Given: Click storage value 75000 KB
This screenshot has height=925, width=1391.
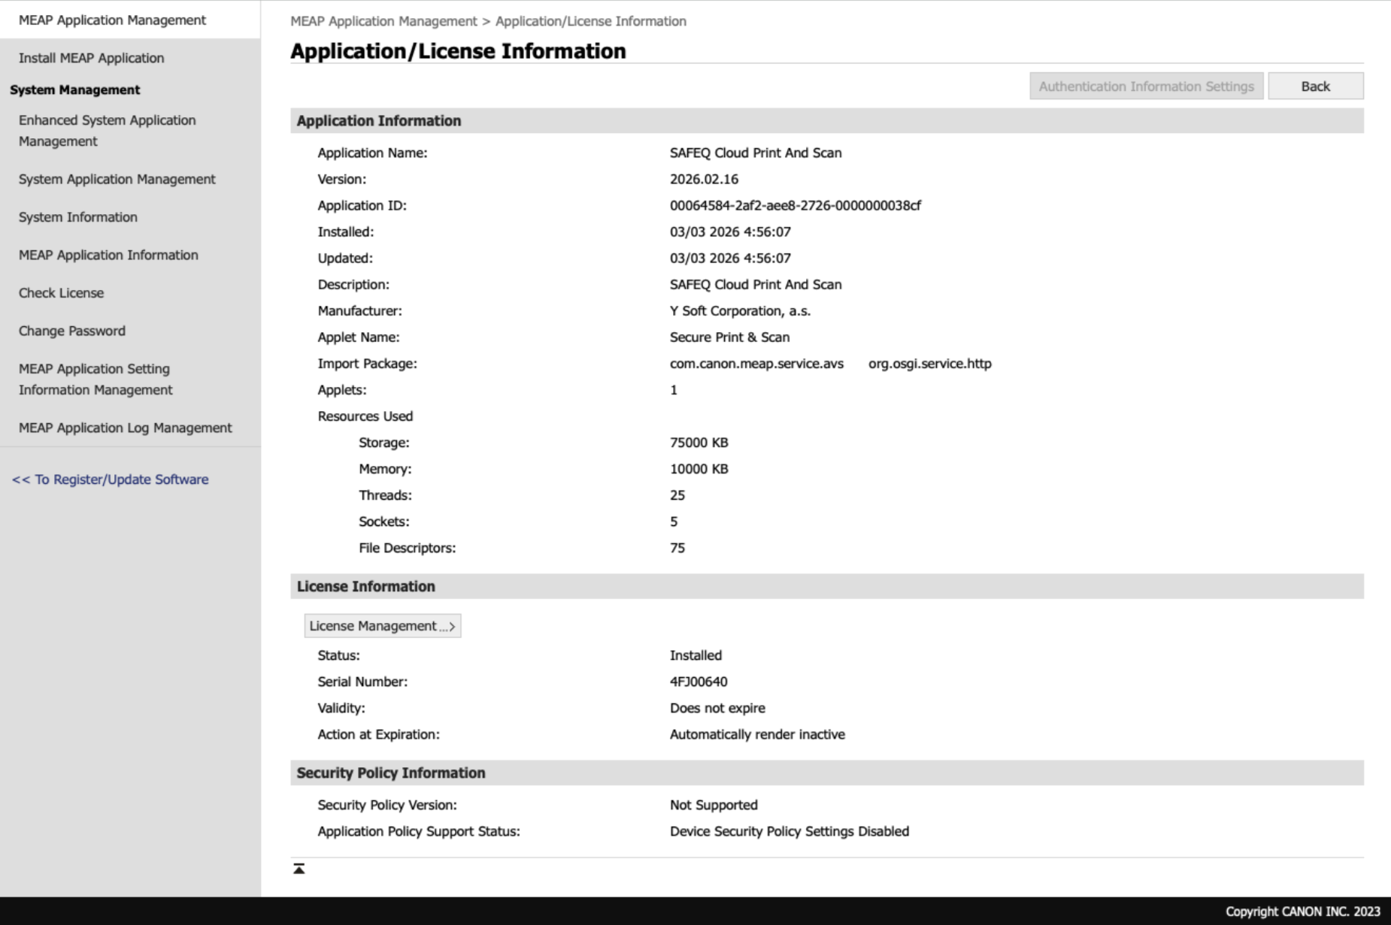Looking at the screenshot, I should tap(699, 443).
